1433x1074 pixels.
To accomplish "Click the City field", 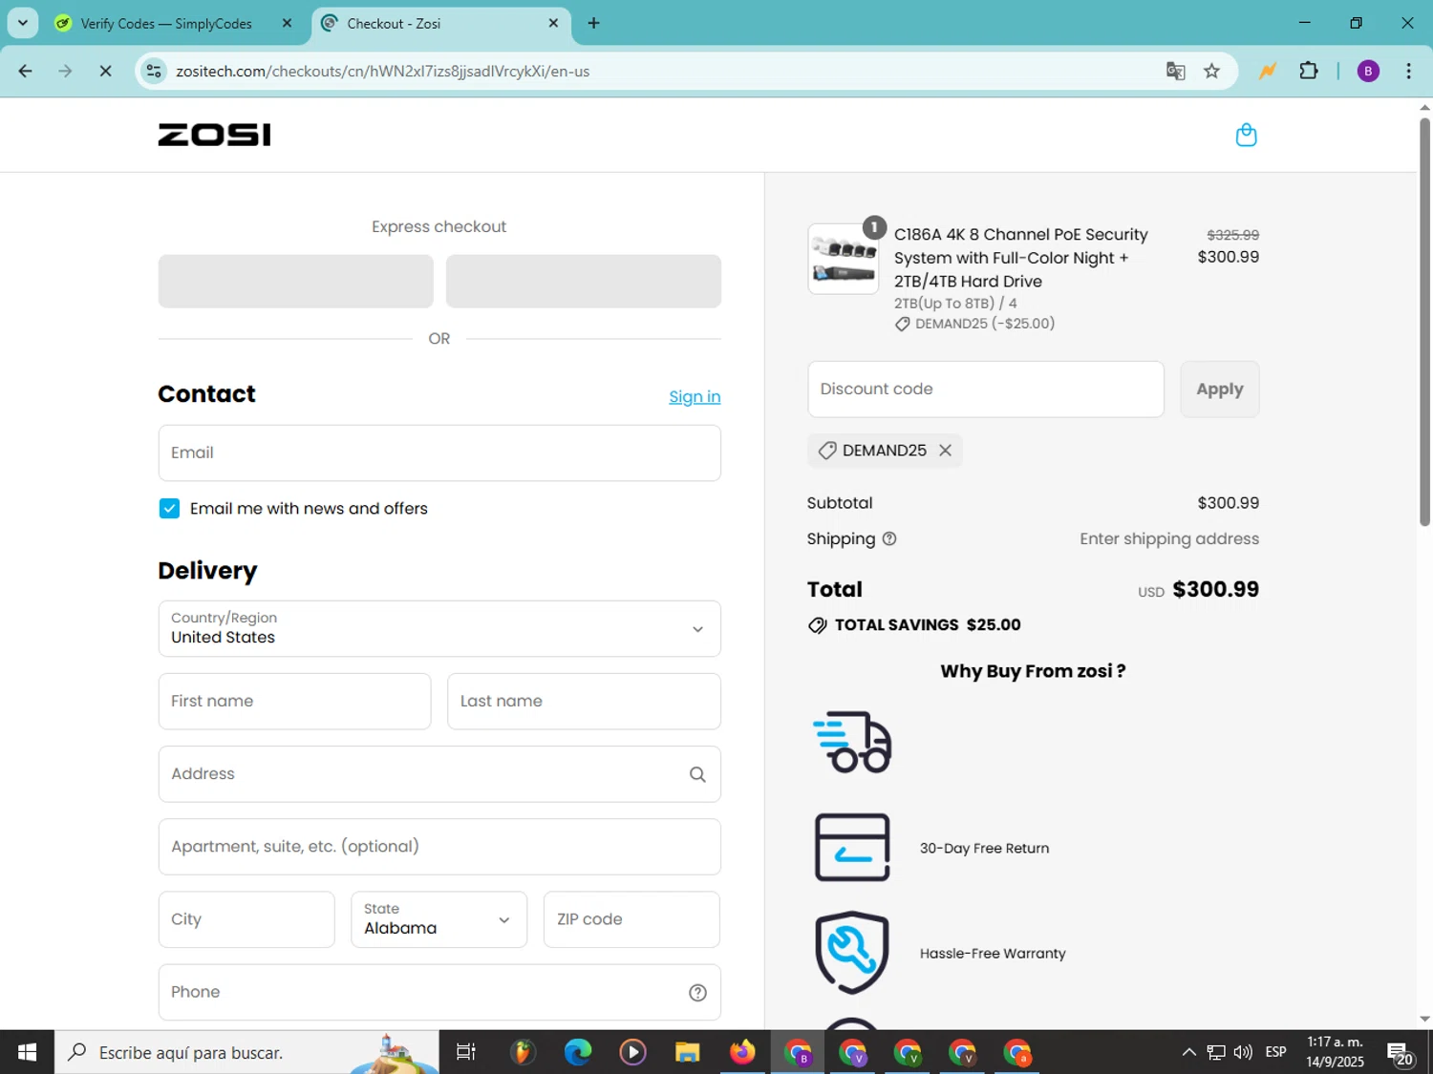I will point(246,919).
